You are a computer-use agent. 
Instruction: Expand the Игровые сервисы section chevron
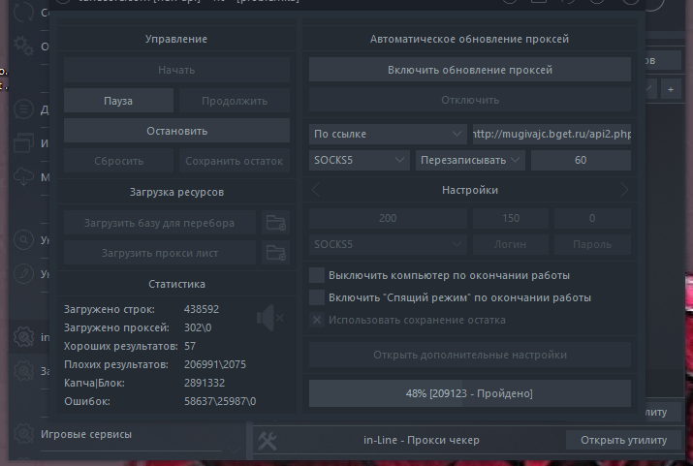coord(234,450)
